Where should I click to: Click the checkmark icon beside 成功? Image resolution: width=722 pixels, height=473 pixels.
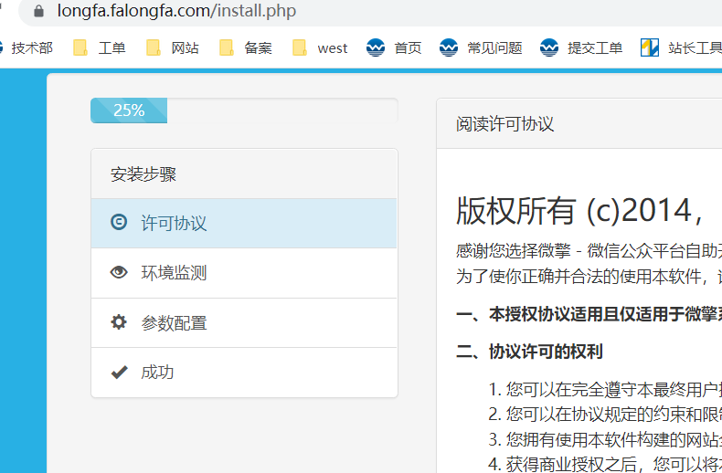click(118, 372)
